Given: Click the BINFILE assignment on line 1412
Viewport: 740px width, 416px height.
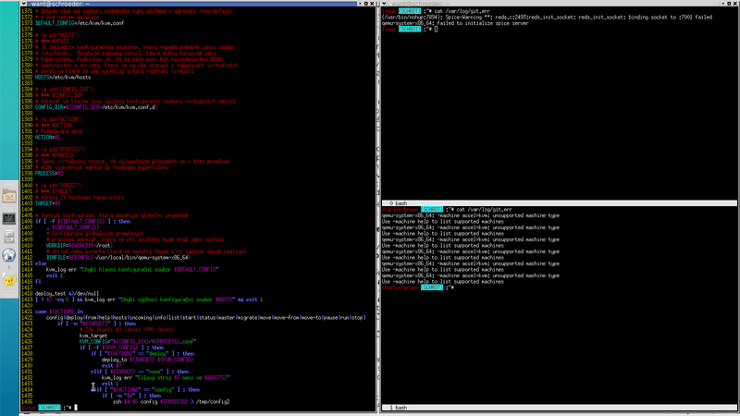Looking at the screenshot, I should (118, 258).
